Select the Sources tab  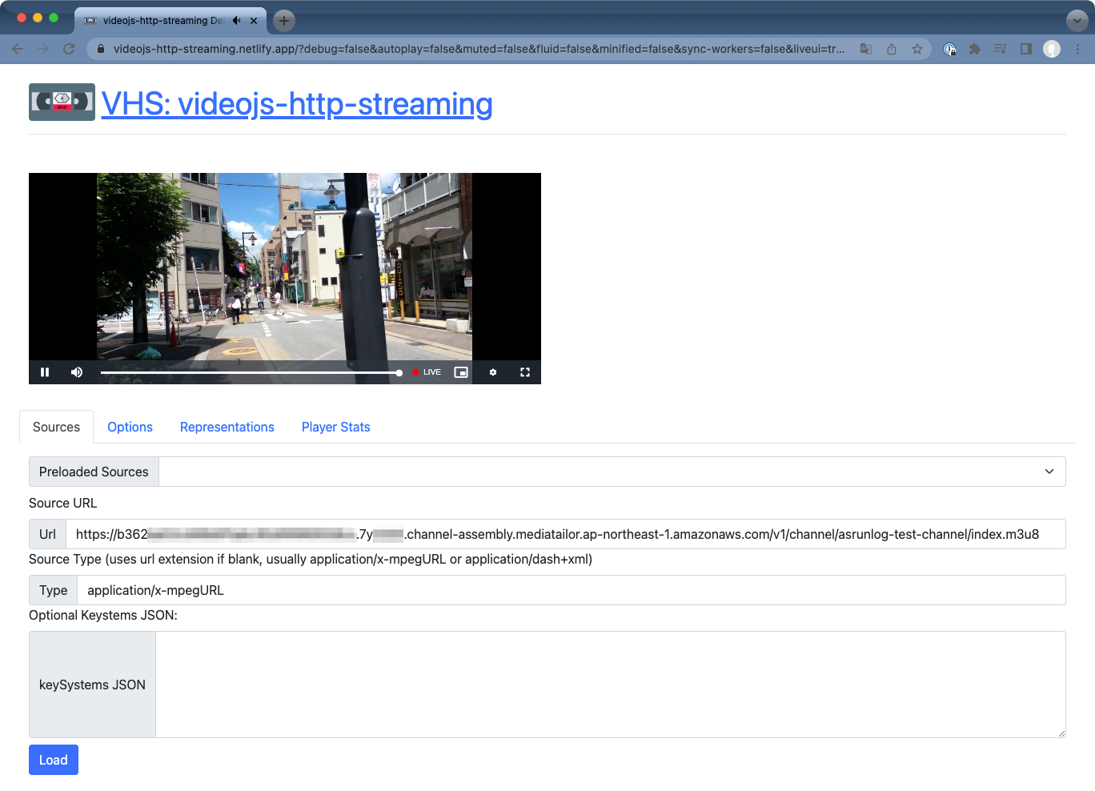click(56, 427)
